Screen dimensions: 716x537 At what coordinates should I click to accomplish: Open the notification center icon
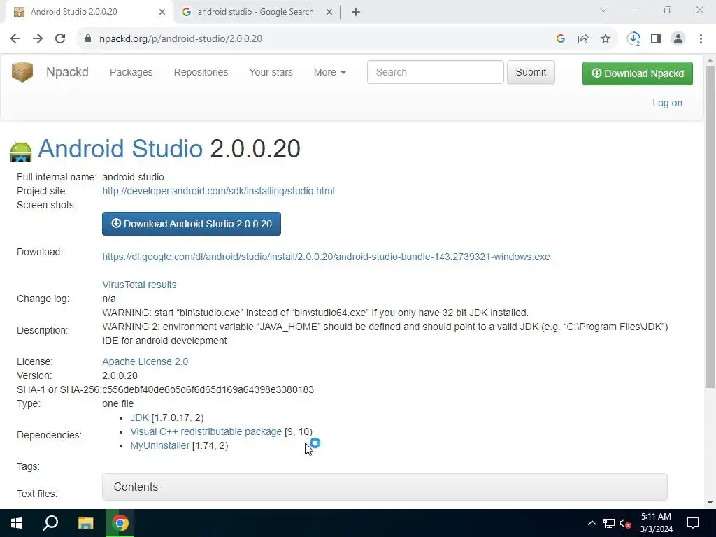[693, 523]
